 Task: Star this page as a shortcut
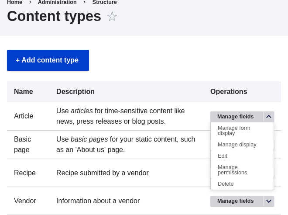(x=112, y=17)
